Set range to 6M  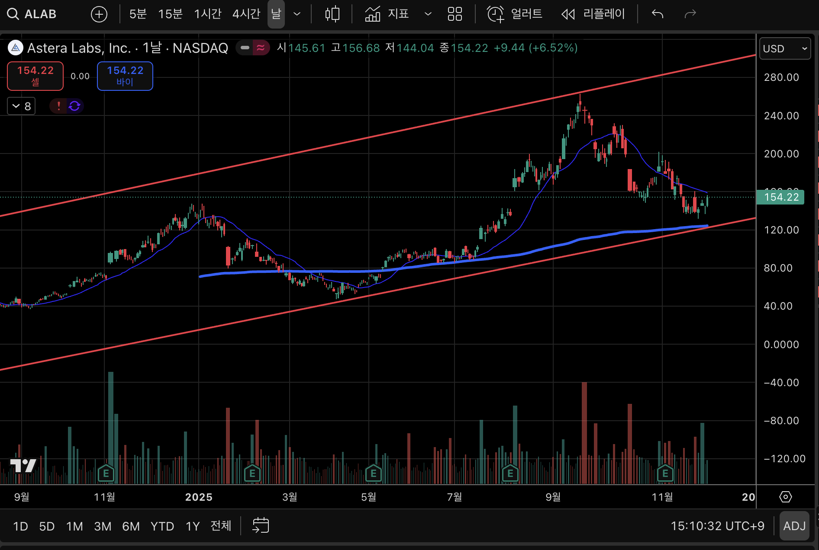coord(131,526)
